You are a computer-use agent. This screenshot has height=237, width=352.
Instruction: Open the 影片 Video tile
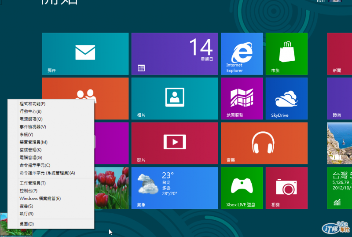pos(175,143)
